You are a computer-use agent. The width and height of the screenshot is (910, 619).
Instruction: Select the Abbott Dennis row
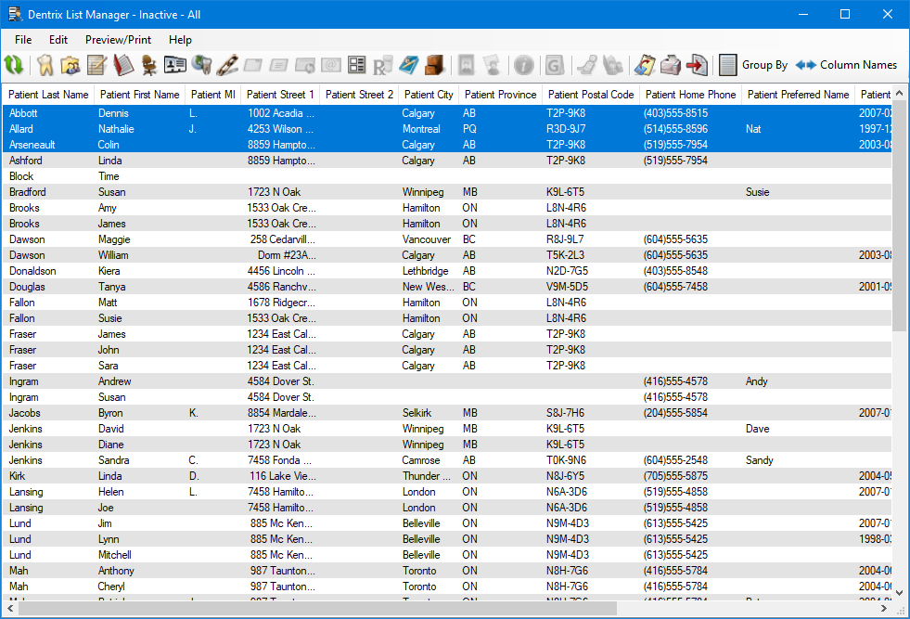[x=447, y=113]
